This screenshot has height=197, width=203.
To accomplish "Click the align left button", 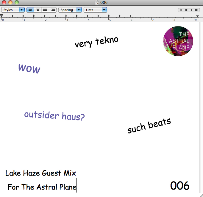I will coord(30,10).
